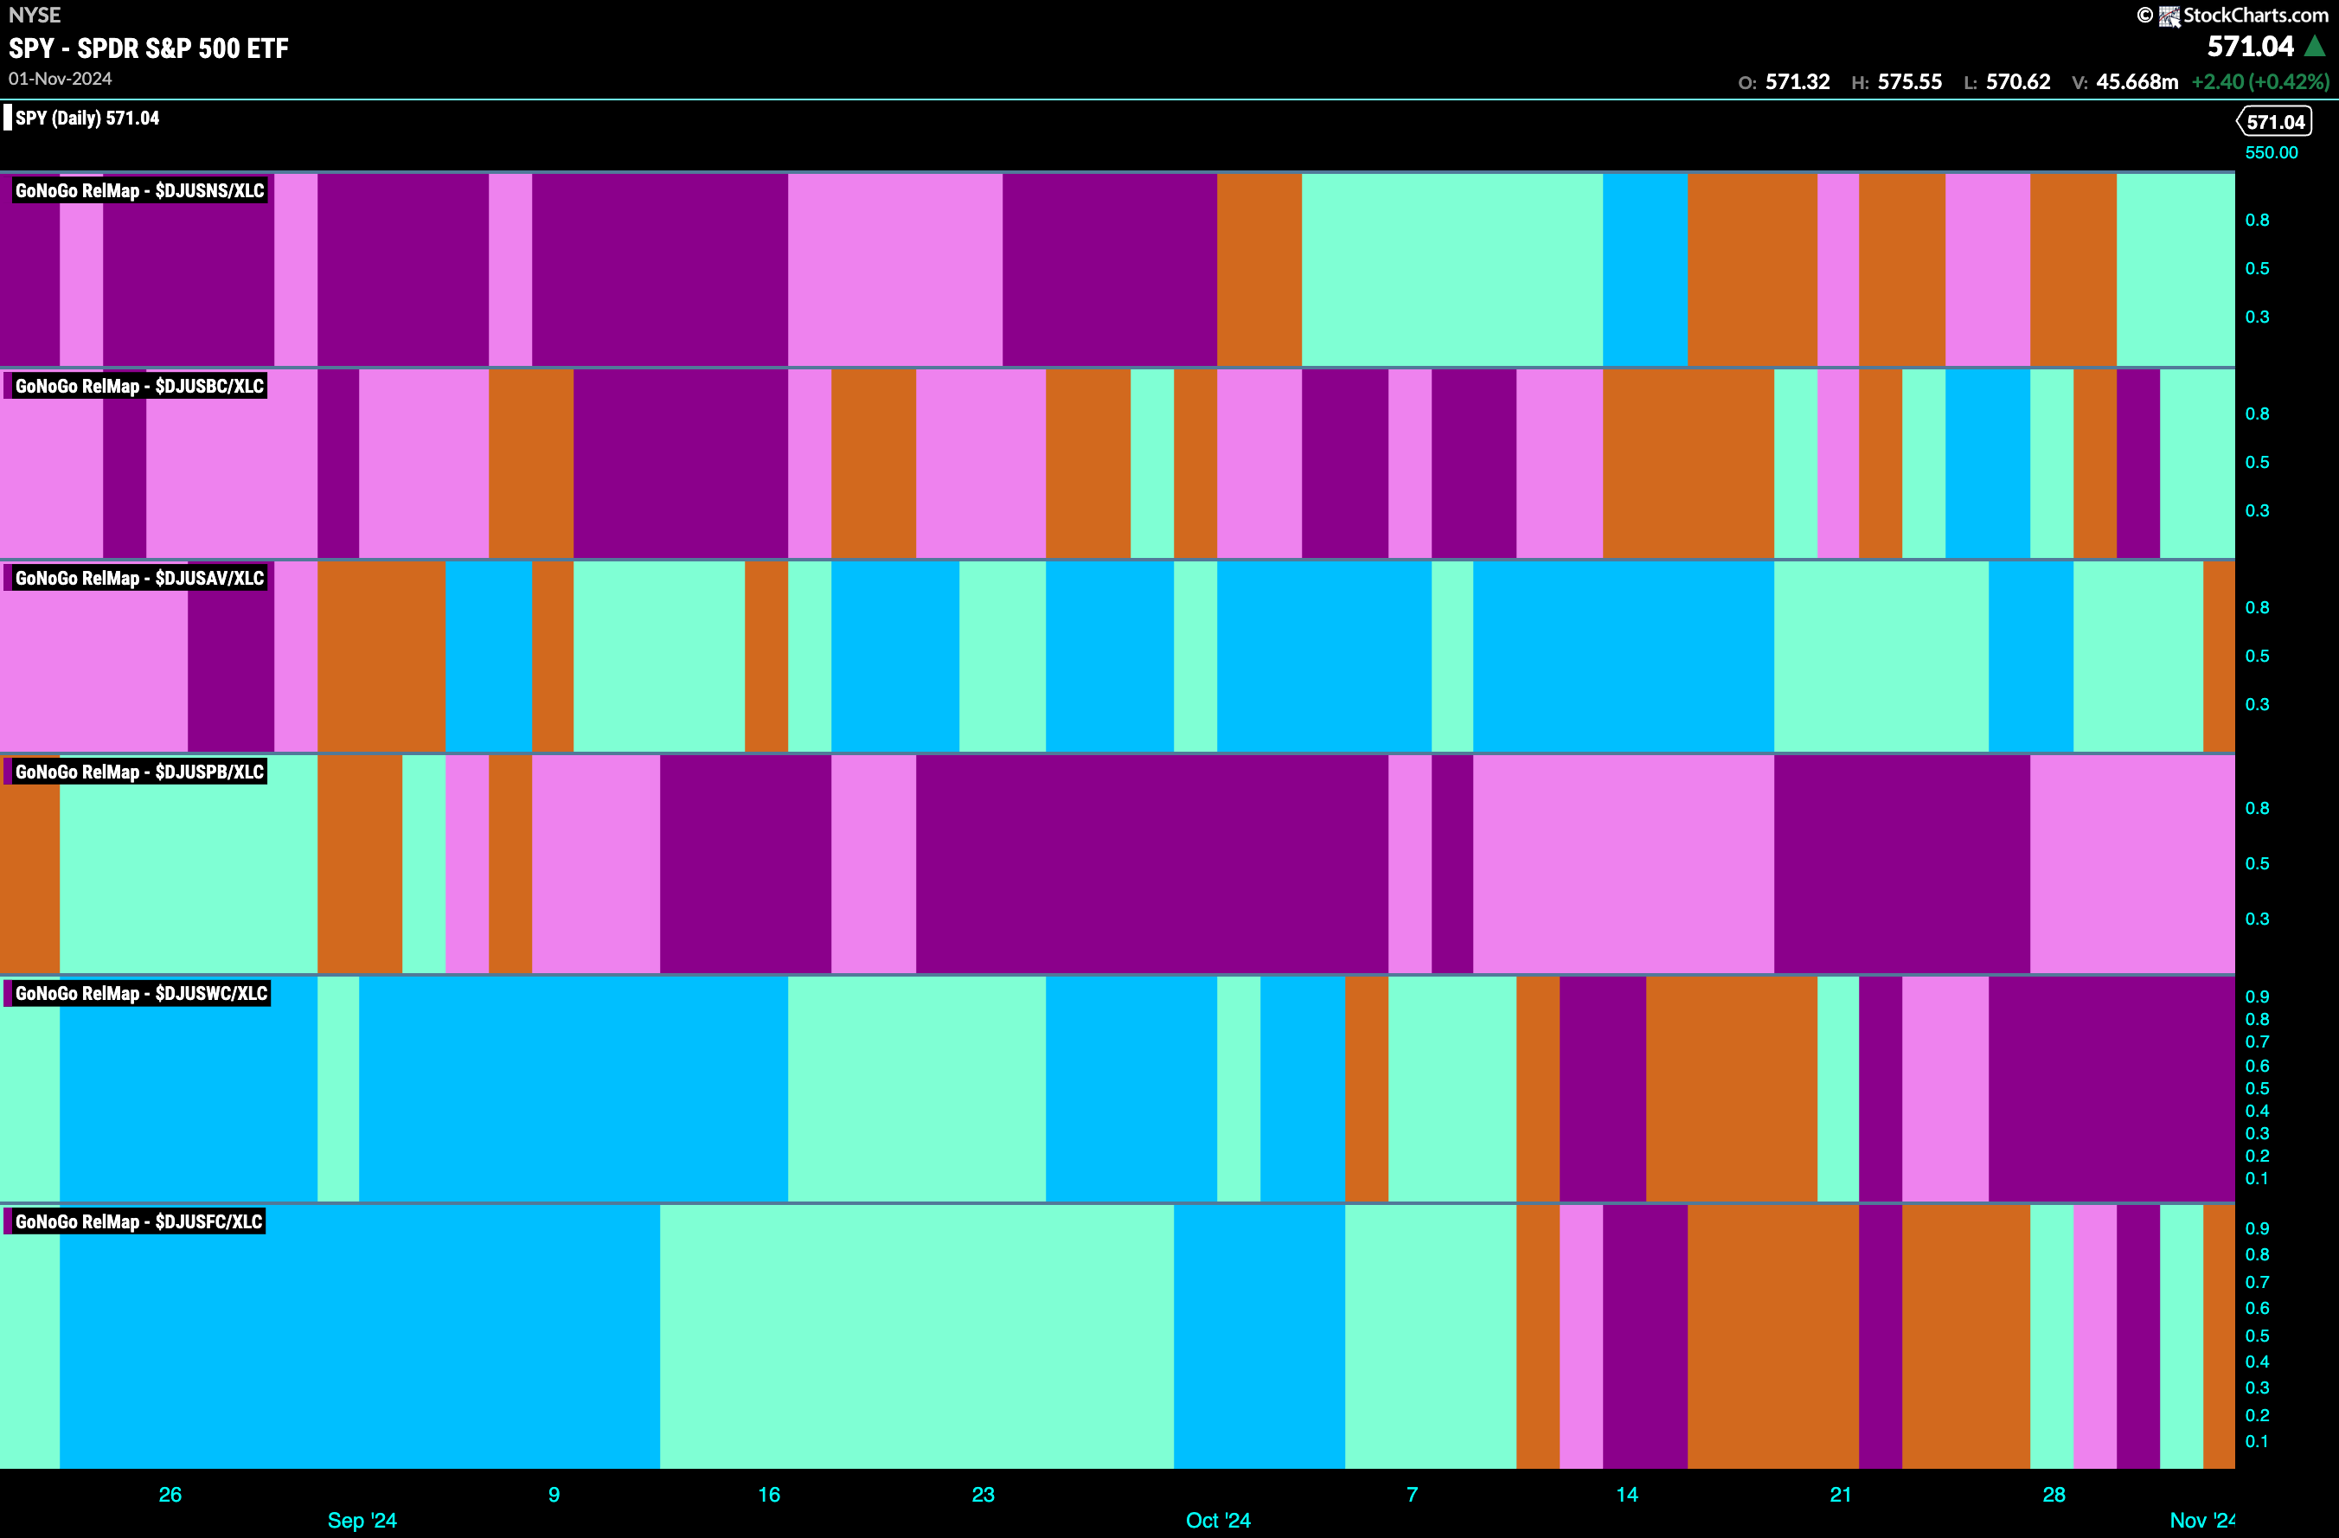Click the 0.5 scale value of the $DJUSPB panel
Image resolution: width=2339 pixels, height=1538 pixels.
[2258, 862]
